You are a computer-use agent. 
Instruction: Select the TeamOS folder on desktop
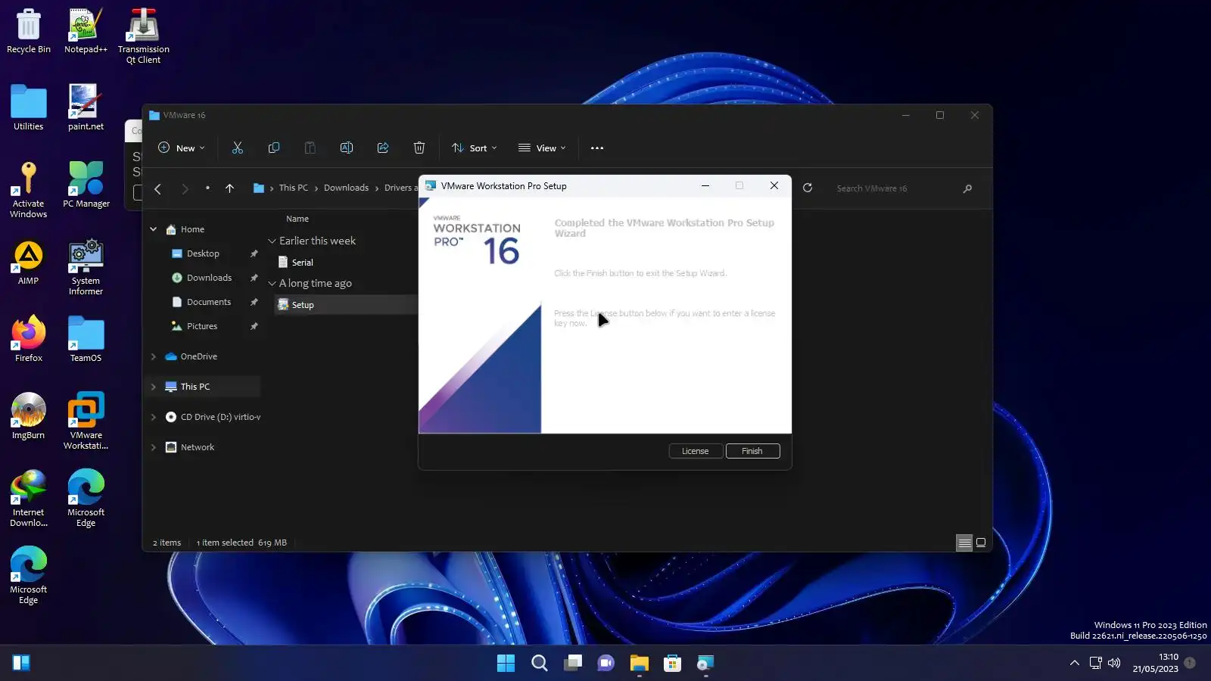tap(86, 339)
